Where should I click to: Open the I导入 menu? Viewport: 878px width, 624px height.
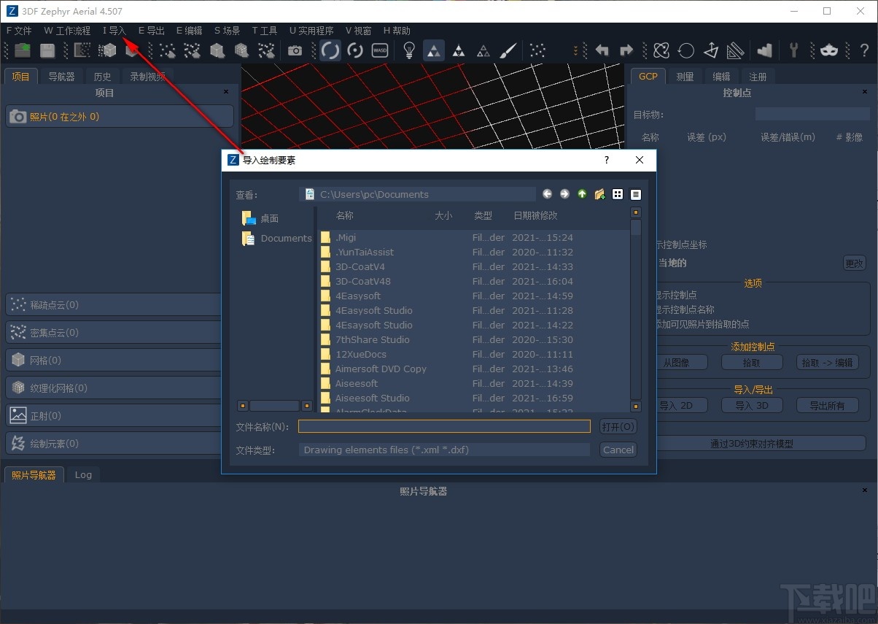click(113, 30)
